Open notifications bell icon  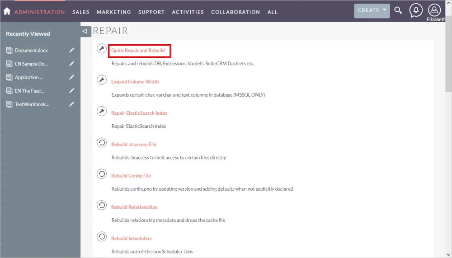tap(416, 10)
